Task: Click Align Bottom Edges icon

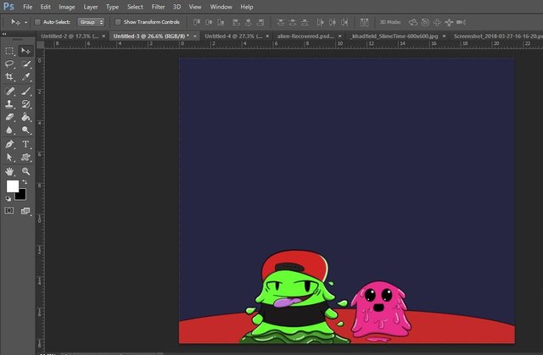Action: [221, 23]
